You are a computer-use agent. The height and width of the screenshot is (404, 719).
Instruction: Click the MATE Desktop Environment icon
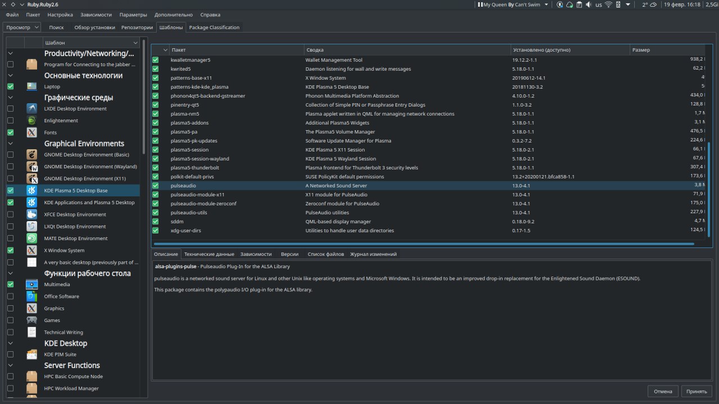[x=32, y=238]
